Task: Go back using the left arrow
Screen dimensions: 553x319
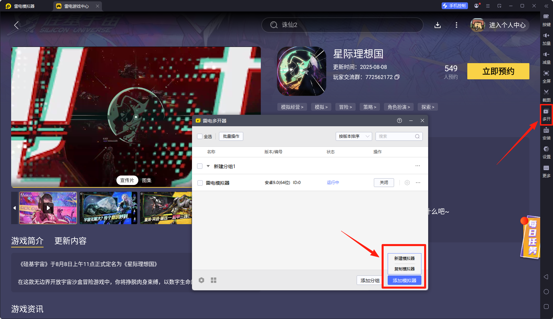Action: click(16, 25)
